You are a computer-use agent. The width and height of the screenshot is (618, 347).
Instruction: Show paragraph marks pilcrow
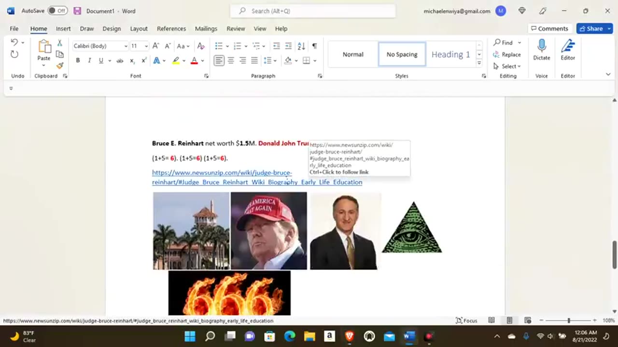(314, 46)
